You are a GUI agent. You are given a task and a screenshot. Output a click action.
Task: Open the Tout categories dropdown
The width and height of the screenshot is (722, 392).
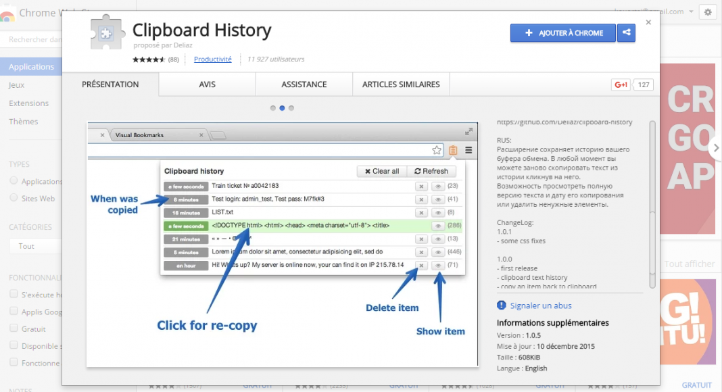tap(36, 246)
